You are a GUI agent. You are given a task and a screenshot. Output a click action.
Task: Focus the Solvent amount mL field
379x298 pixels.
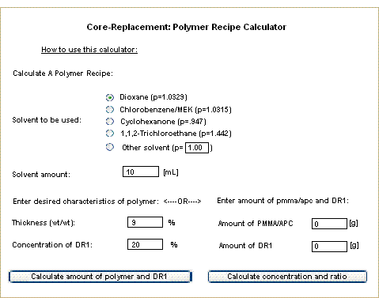tap(141, 172)
